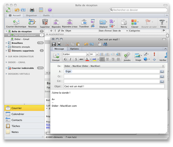Open Contacts view in sidebar

click(x=24, y=120)
